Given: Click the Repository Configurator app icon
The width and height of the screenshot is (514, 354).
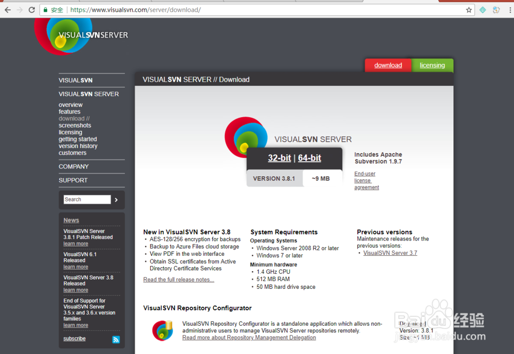Looking at the screenshot, I should (162, 331).
